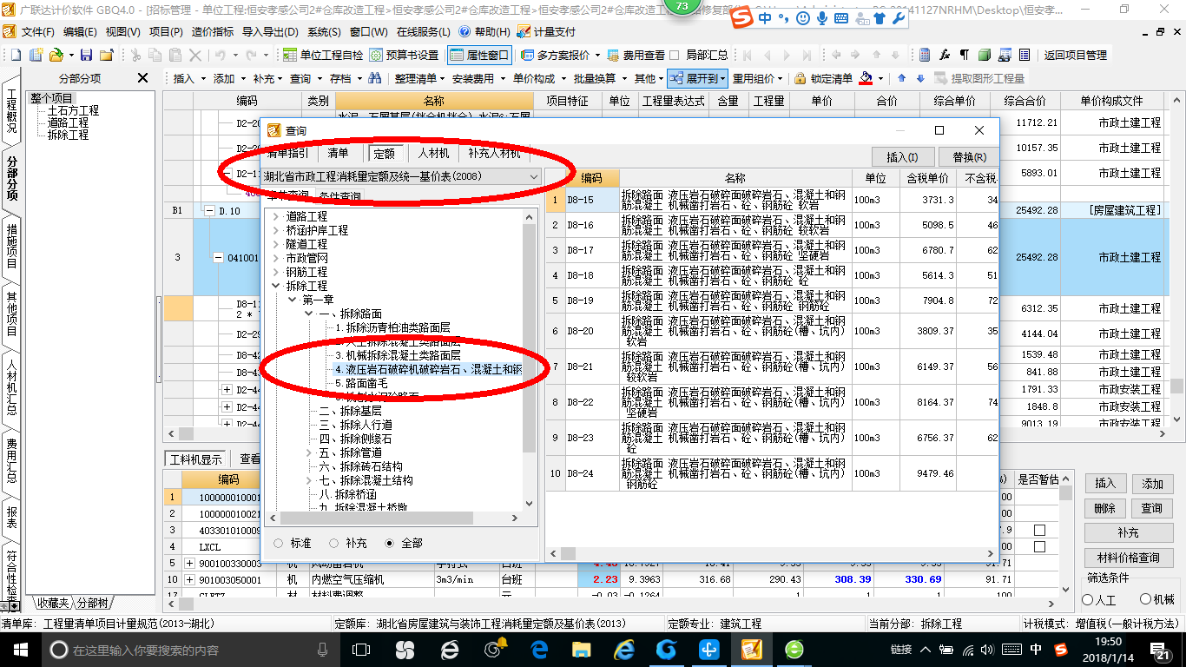Image resolution: width=1186 pixels, height=667 pixels.
Task: Click 费用查看 fee view button
Action: (637, 55)
